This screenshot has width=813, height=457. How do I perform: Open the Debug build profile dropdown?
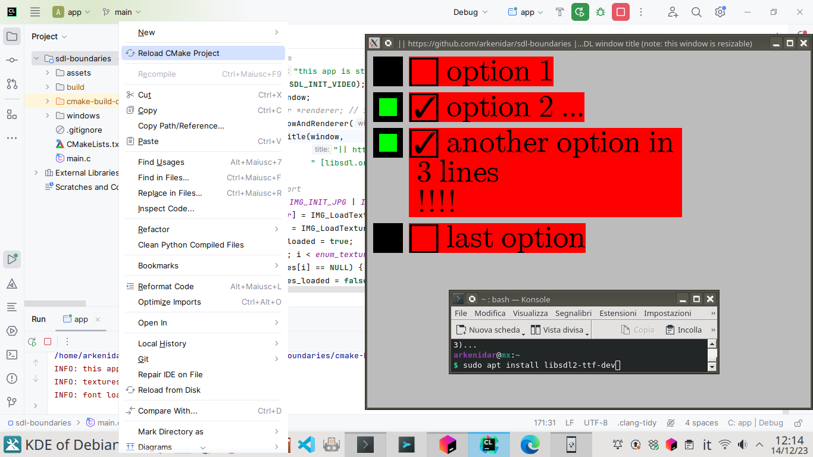(470, 12)
